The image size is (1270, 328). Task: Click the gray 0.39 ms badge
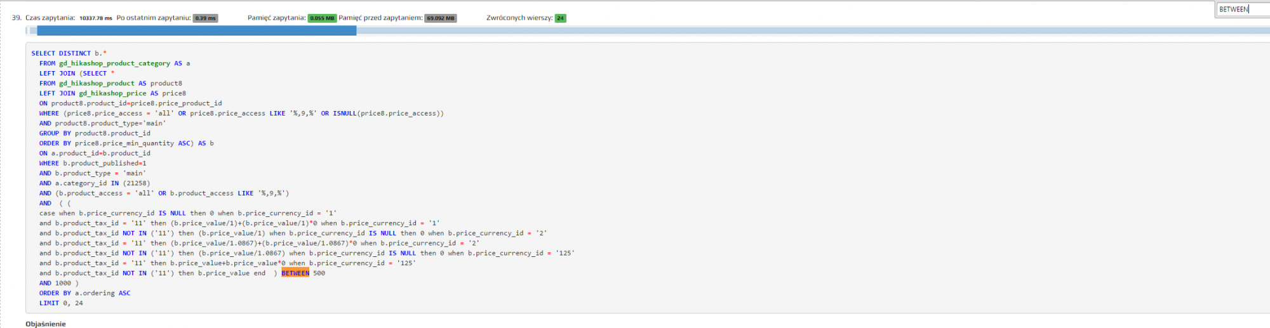pyautogui.click(x=205, y=18)
